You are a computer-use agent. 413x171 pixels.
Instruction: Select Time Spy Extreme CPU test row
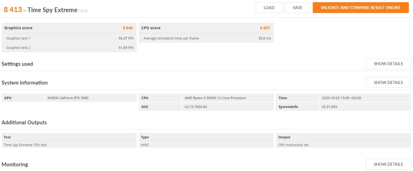pos(69,145)
